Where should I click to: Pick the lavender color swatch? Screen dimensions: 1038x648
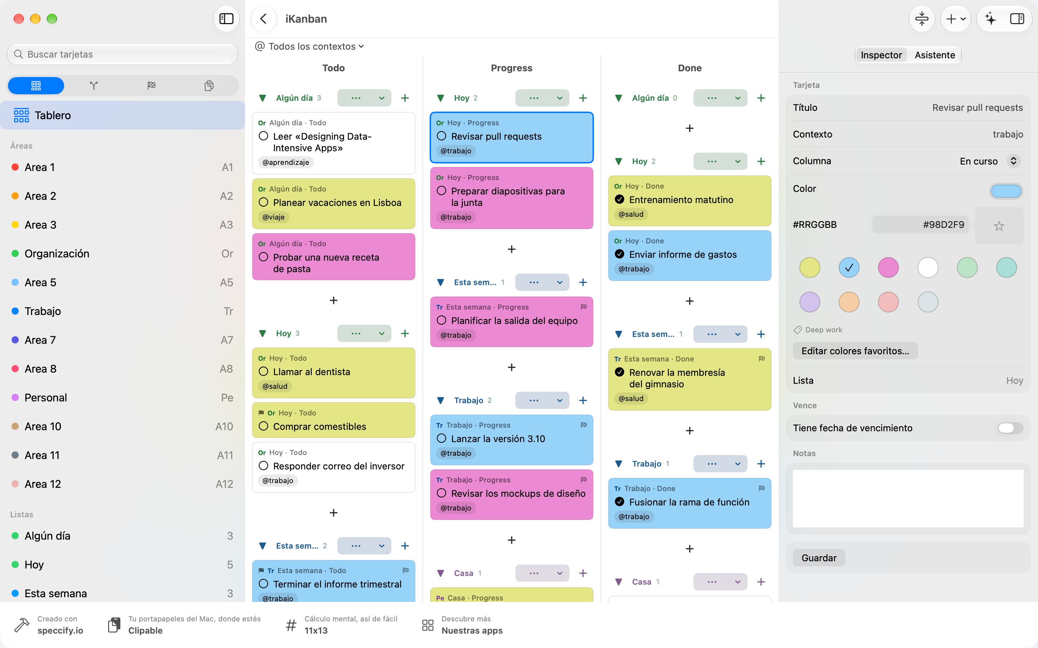pos(809,302)
